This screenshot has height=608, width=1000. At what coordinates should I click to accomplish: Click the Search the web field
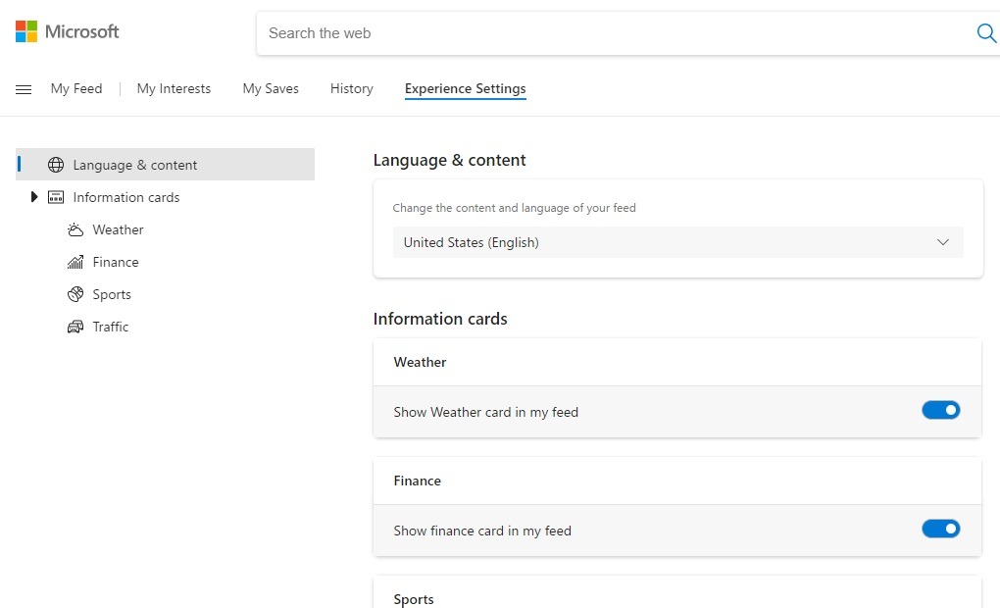click(x=608, y=33)
